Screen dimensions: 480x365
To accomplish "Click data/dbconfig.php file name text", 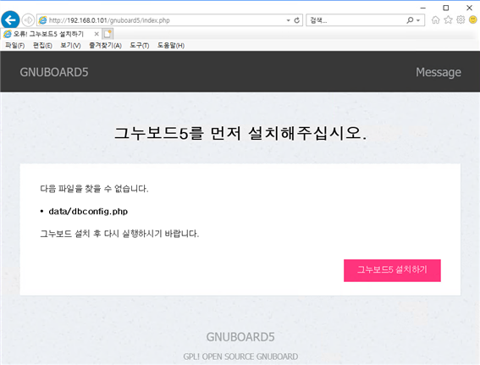I will 88,212.
